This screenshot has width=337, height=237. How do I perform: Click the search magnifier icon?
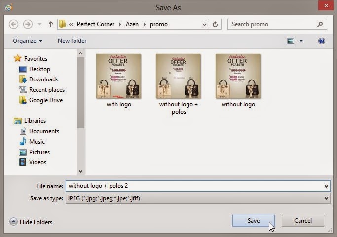(x=320, y=24)
